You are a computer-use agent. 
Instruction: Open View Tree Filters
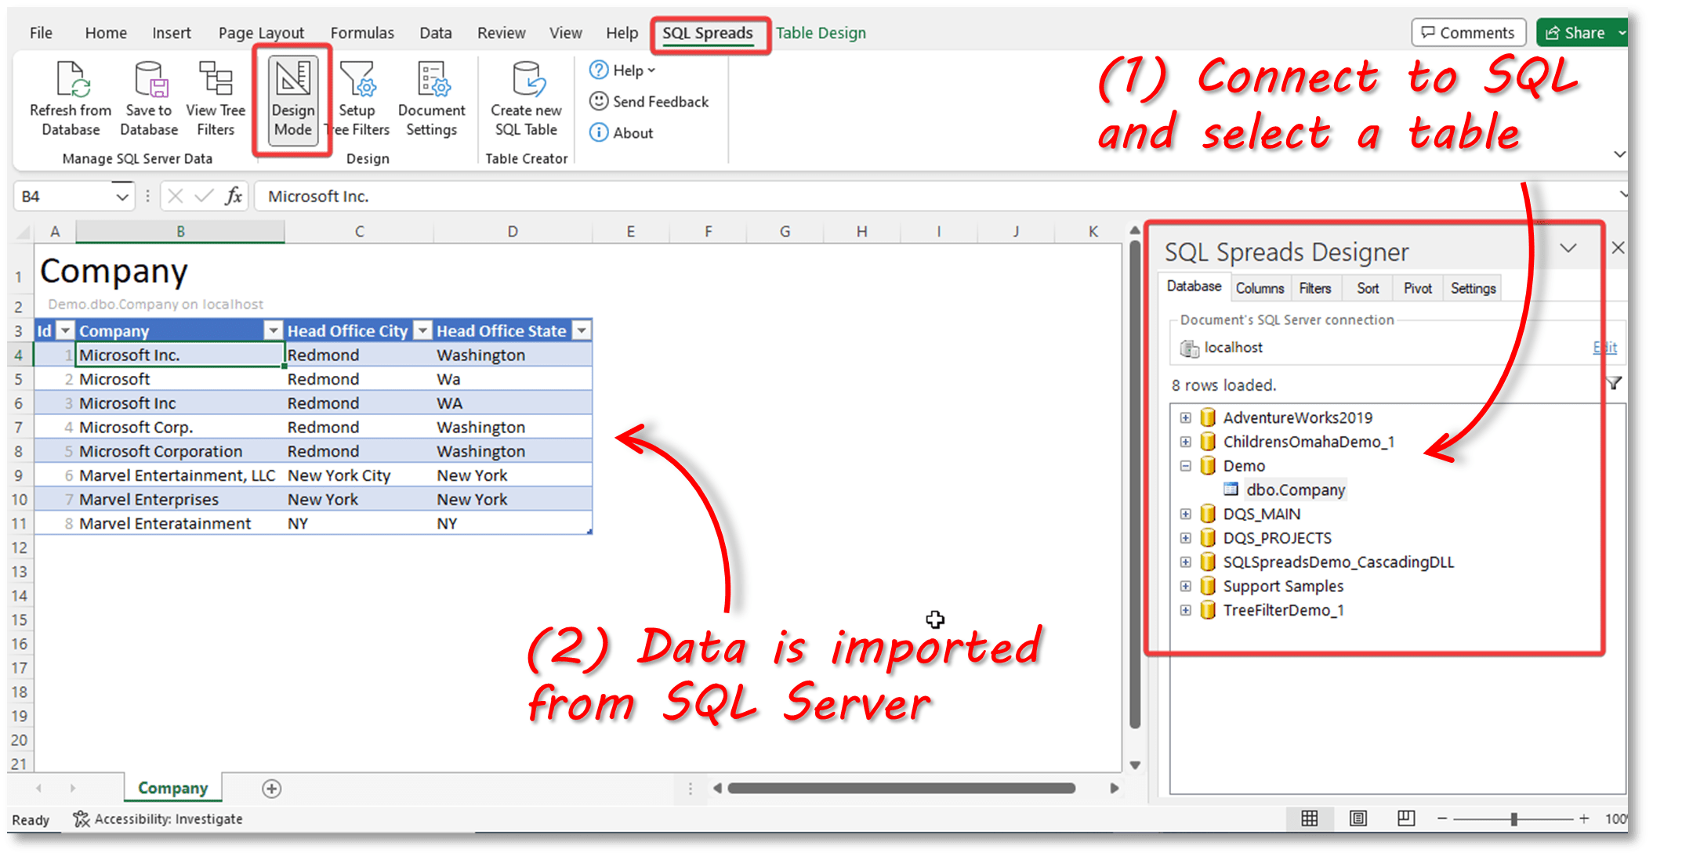pos(215,98)
